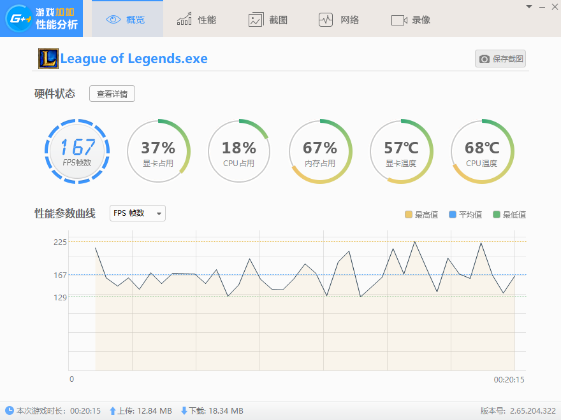561x420 pixels.
Task: Click the eye icon of 概览 tab
Action: pyautogui.click(x=113, y=19)
